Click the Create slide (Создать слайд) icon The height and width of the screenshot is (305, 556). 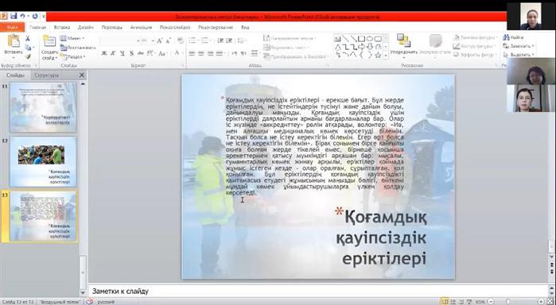[x=49, y=41]
